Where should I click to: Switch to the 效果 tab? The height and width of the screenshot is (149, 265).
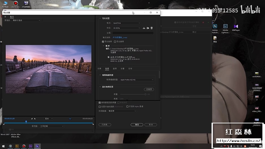pos(99,69)
